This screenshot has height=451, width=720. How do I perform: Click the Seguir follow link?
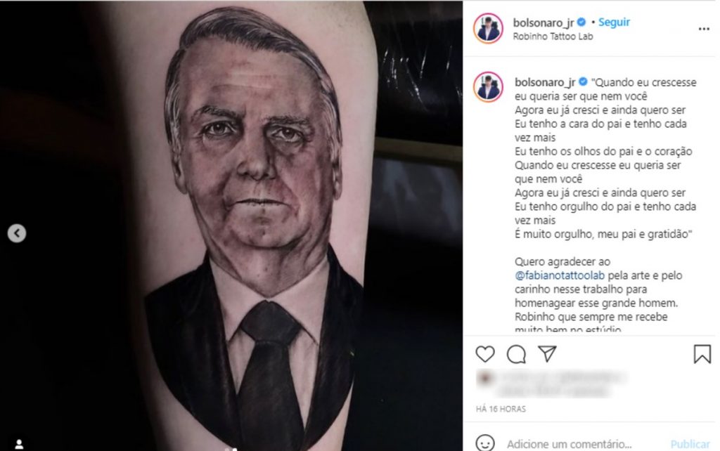tap(614, 22)
